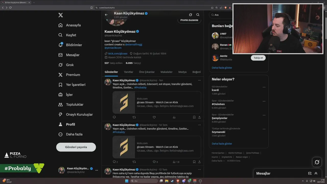Compose new message in Mesajlar drawer
This screenshot has height=184, width=327.
coord(310,173)
